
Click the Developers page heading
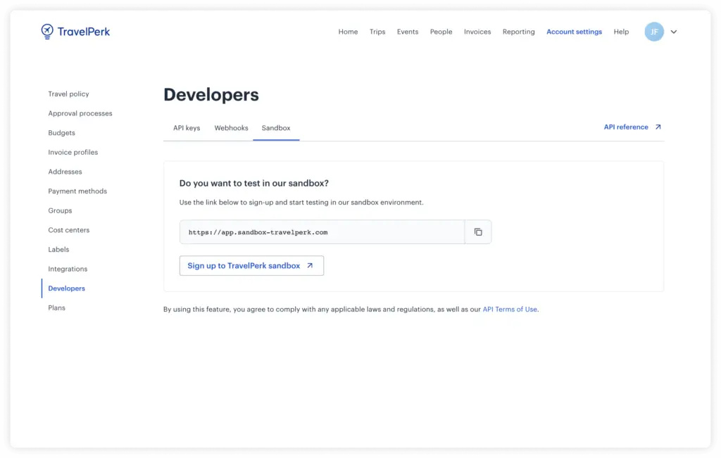[x=211, y=95]
